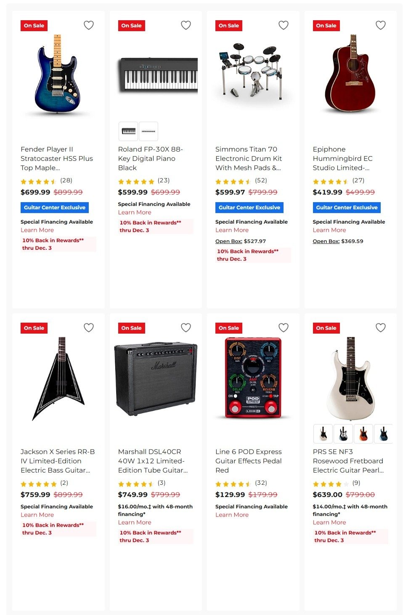Add Line 6 POD Express pedal to wishlist
Screen dimensions: 403x615
[284, 327]
